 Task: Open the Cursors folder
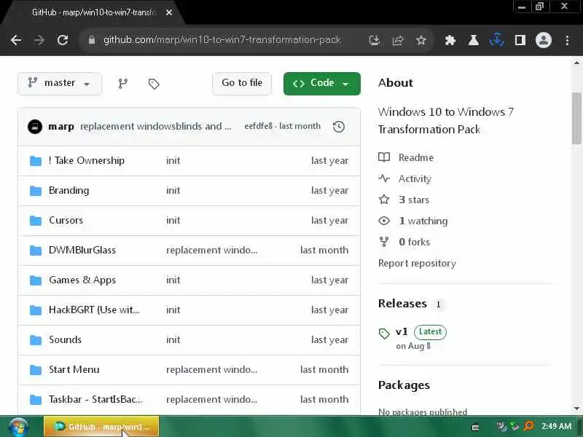pos(66,220)
